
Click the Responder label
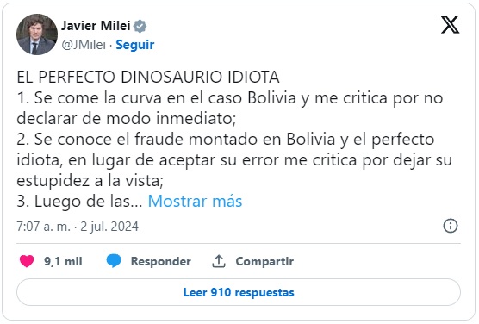pyautogui.click(x=161, y=261)
